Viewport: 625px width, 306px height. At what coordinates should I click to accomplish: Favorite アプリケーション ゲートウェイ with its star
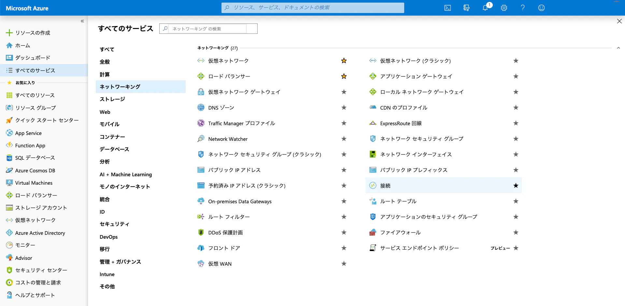pyautogui.click(x=516, y=76)
